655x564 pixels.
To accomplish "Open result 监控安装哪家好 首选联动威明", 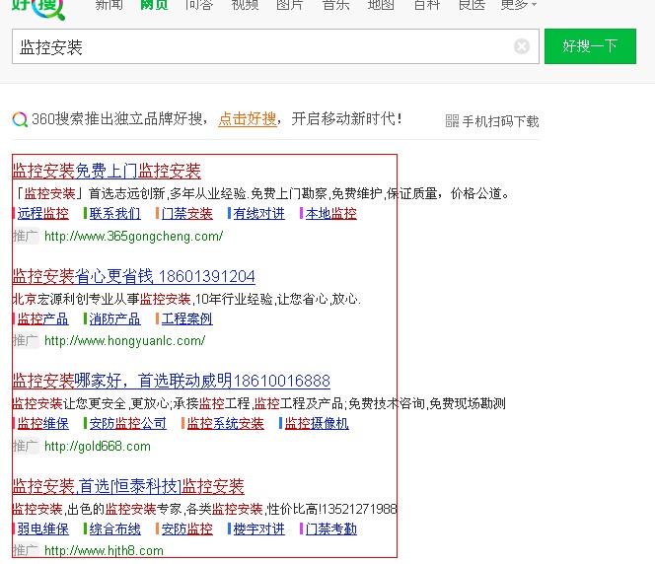I will tap(172, 382).
